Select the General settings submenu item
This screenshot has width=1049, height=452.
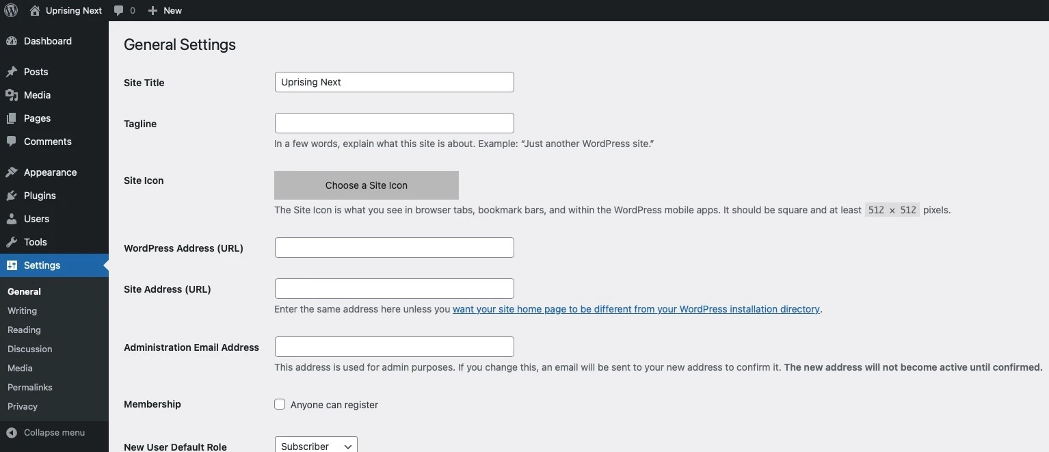click(x=25, y=291)
